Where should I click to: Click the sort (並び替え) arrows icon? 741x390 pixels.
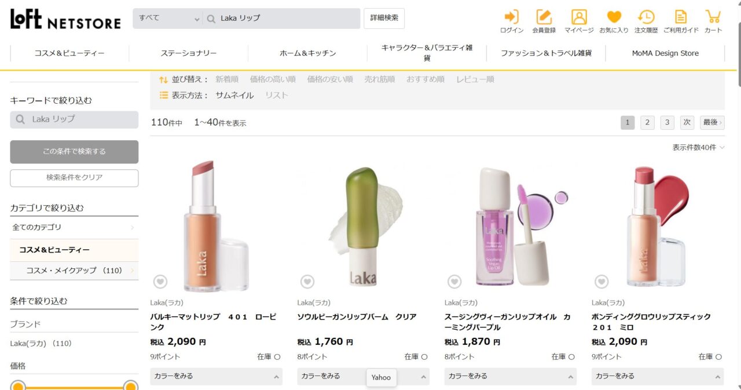164,79
